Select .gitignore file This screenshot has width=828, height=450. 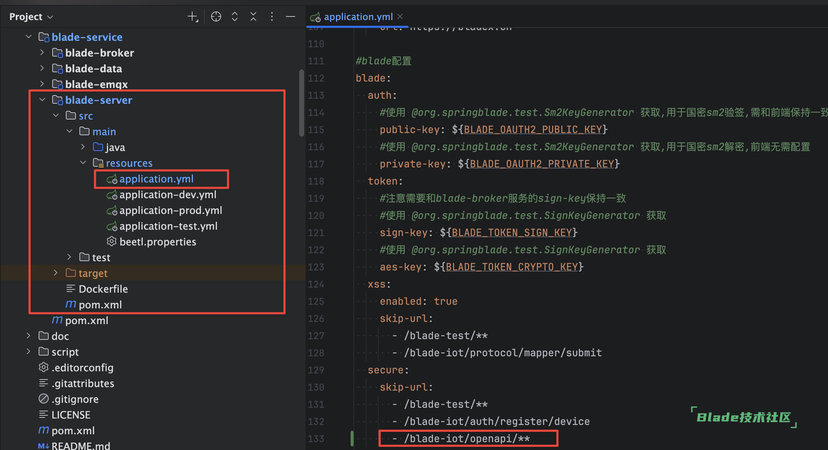coord(75,399)
